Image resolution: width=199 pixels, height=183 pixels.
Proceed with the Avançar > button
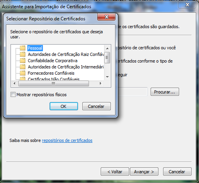coord(144,172)
